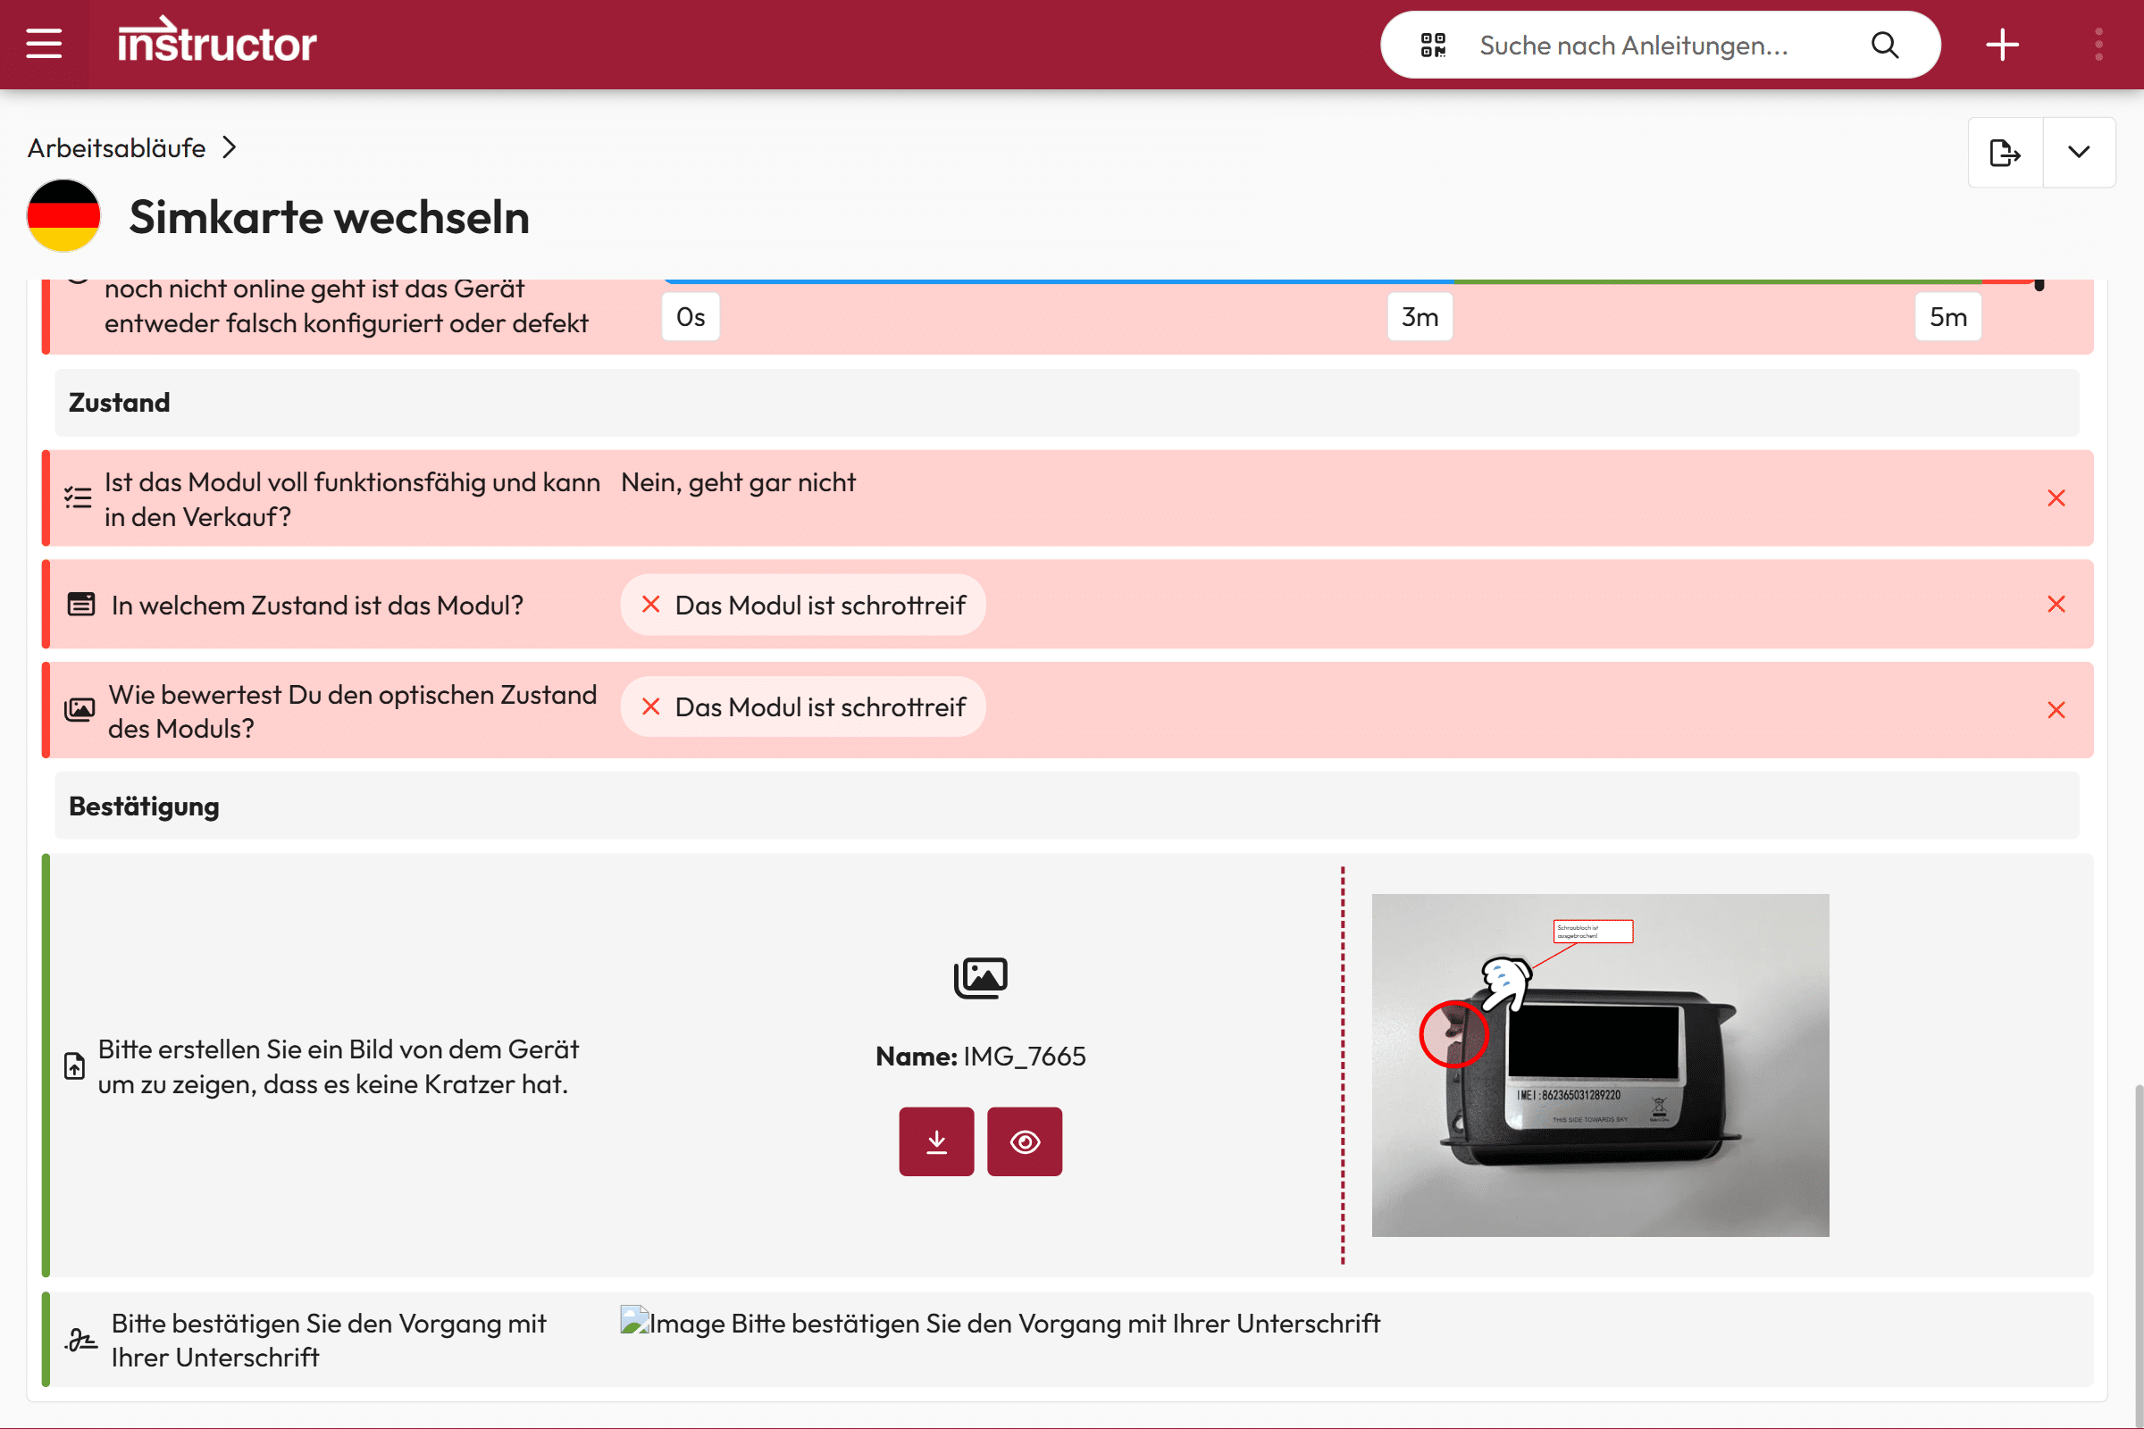Open the three-dot options menu
This screenshot has height=1429, width=2144.
coord(2098,45)
